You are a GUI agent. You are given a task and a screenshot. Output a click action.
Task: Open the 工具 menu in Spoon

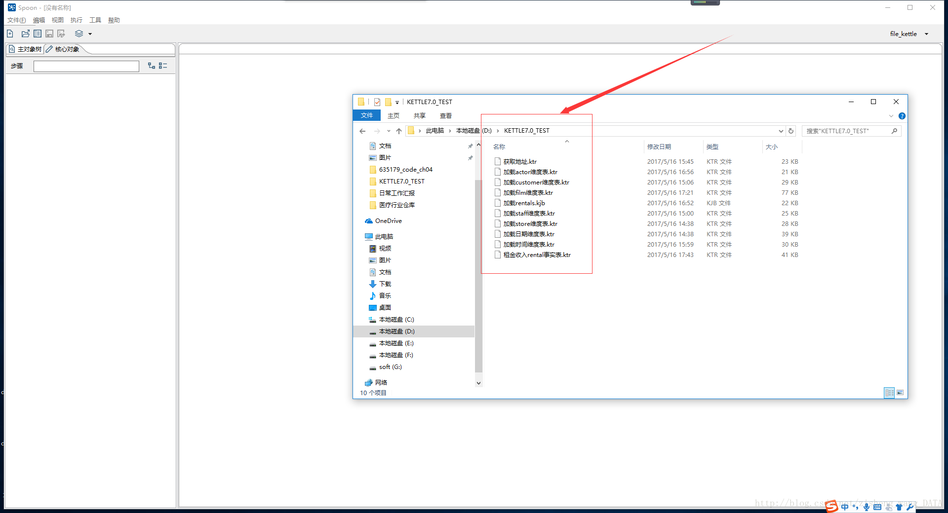95,20
